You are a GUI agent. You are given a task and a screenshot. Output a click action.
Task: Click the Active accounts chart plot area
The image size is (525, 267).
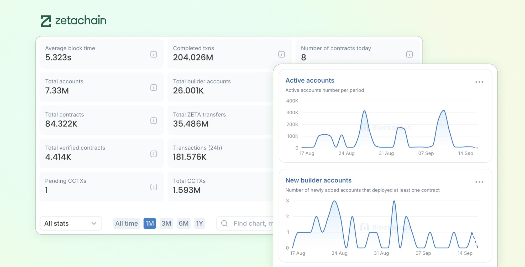[390, 124]
